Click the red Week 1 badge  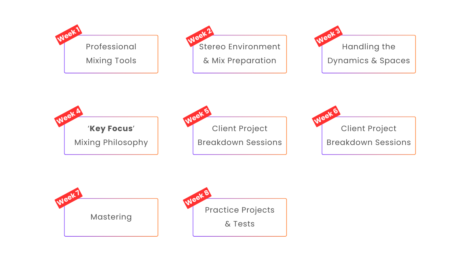pos(68,35)
